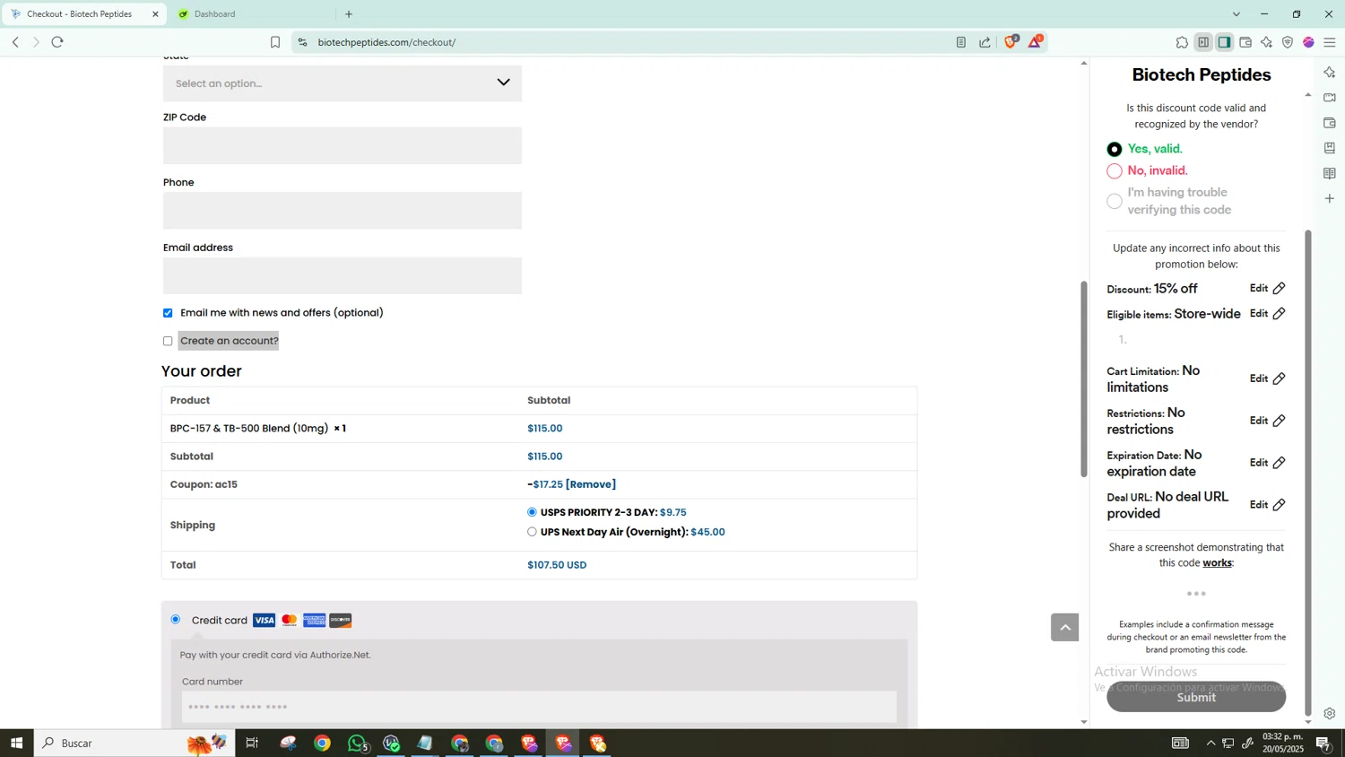Click the pencil icon next to Restrictions
The height and width of the screenshot is (757, 1345).
1280,421
